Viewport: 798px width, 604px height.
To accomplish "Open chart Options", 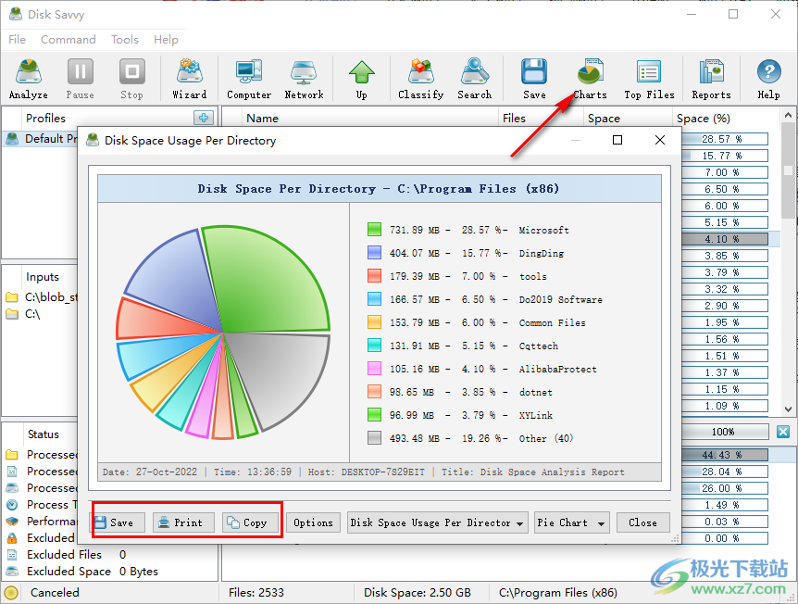I will tap(313, 522).
